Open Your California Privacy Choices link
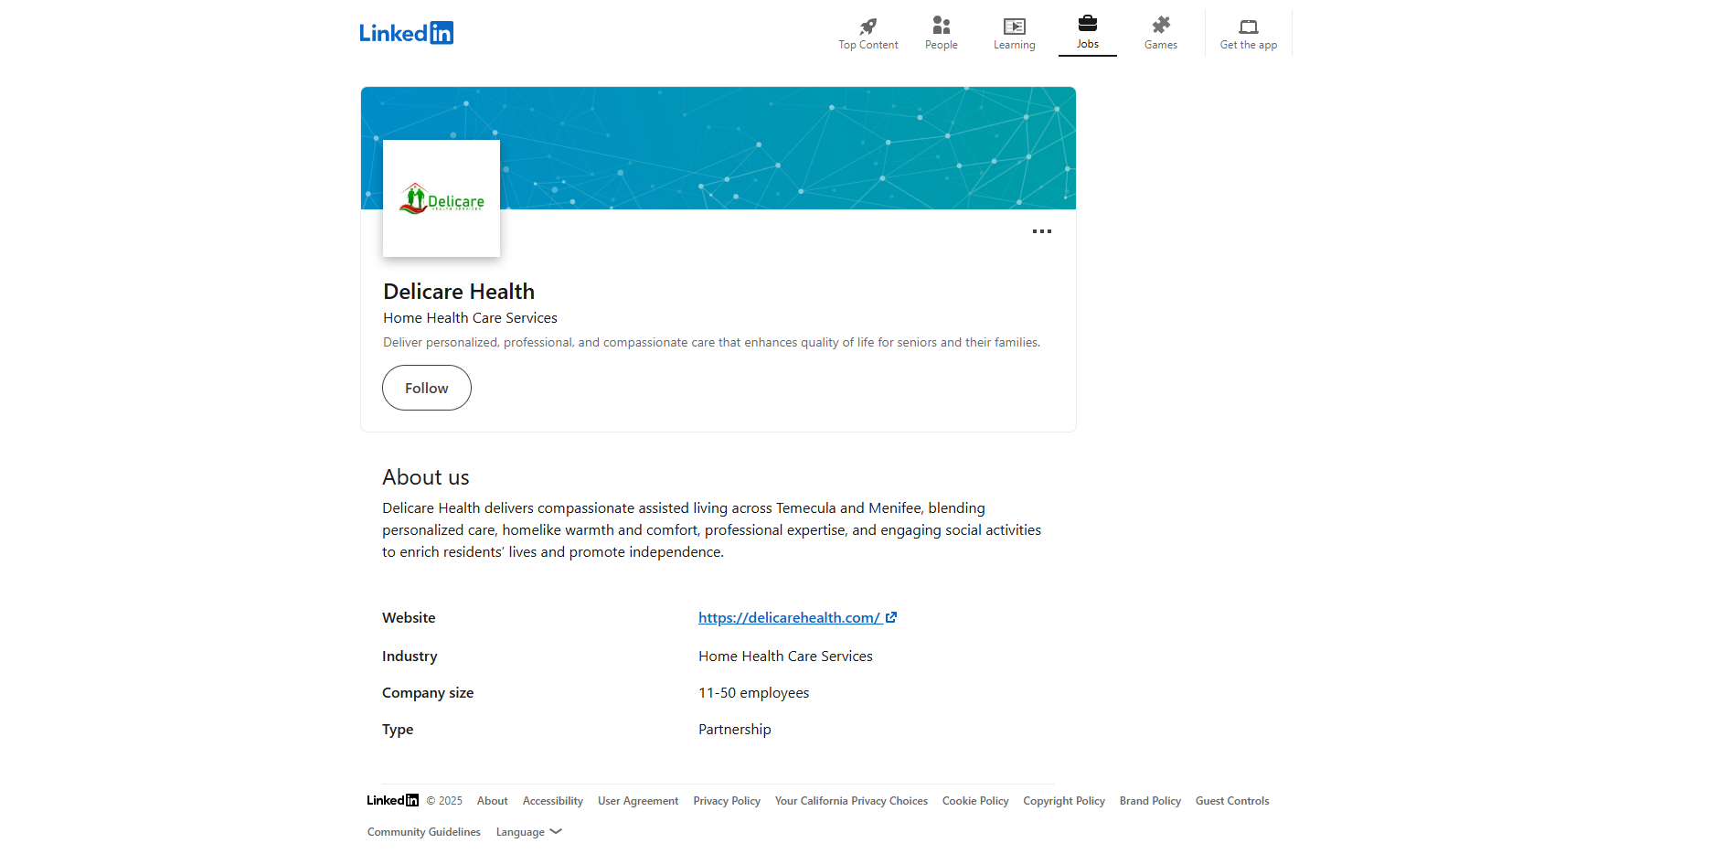The image size is (1735, 854). click(851, 801)
